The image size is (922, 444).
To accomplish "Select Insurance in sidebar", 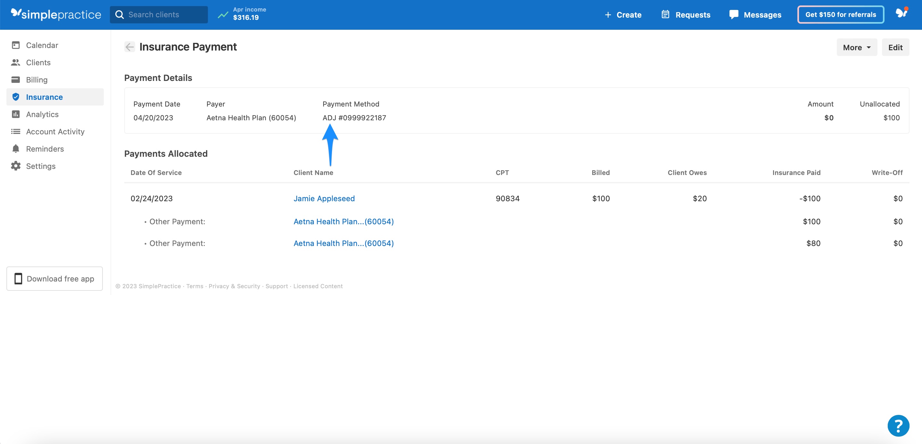I will pos(55,97).
